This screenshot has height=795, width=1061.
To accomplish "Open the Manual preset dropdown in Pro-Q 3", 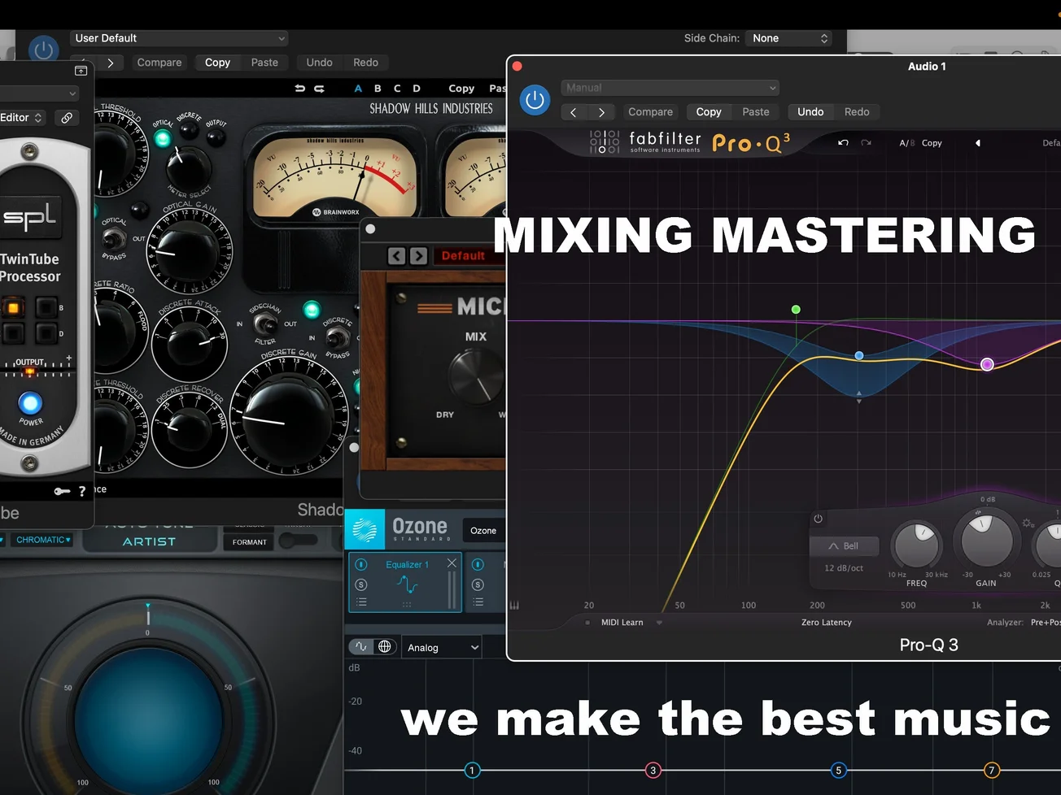I will [x=670, y=88].
